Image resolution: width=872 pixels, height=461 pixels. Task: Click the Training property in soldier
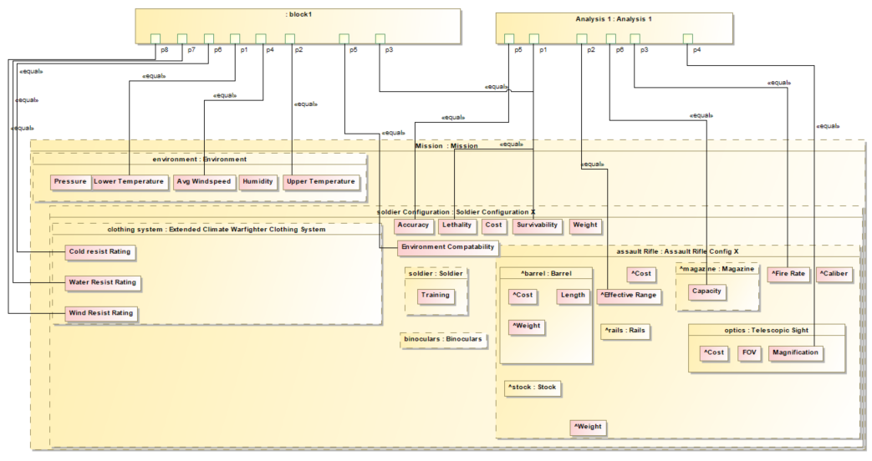coord(435,296)
